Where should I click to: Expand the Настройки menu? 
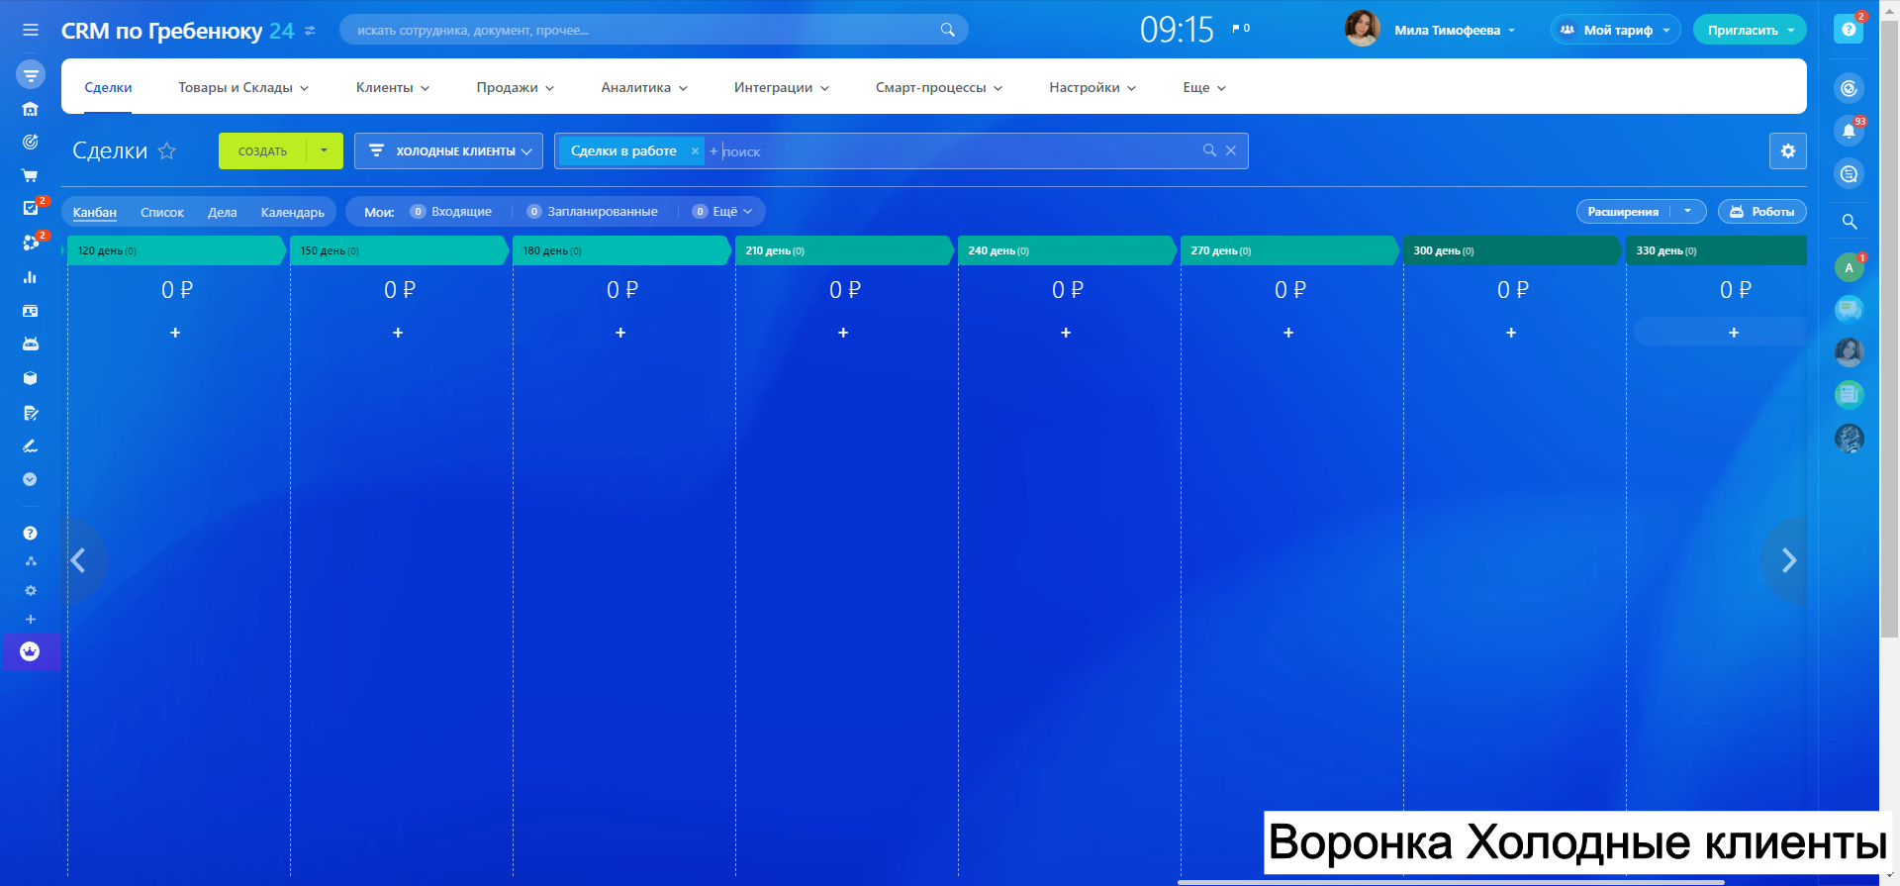pos(1092,87)
